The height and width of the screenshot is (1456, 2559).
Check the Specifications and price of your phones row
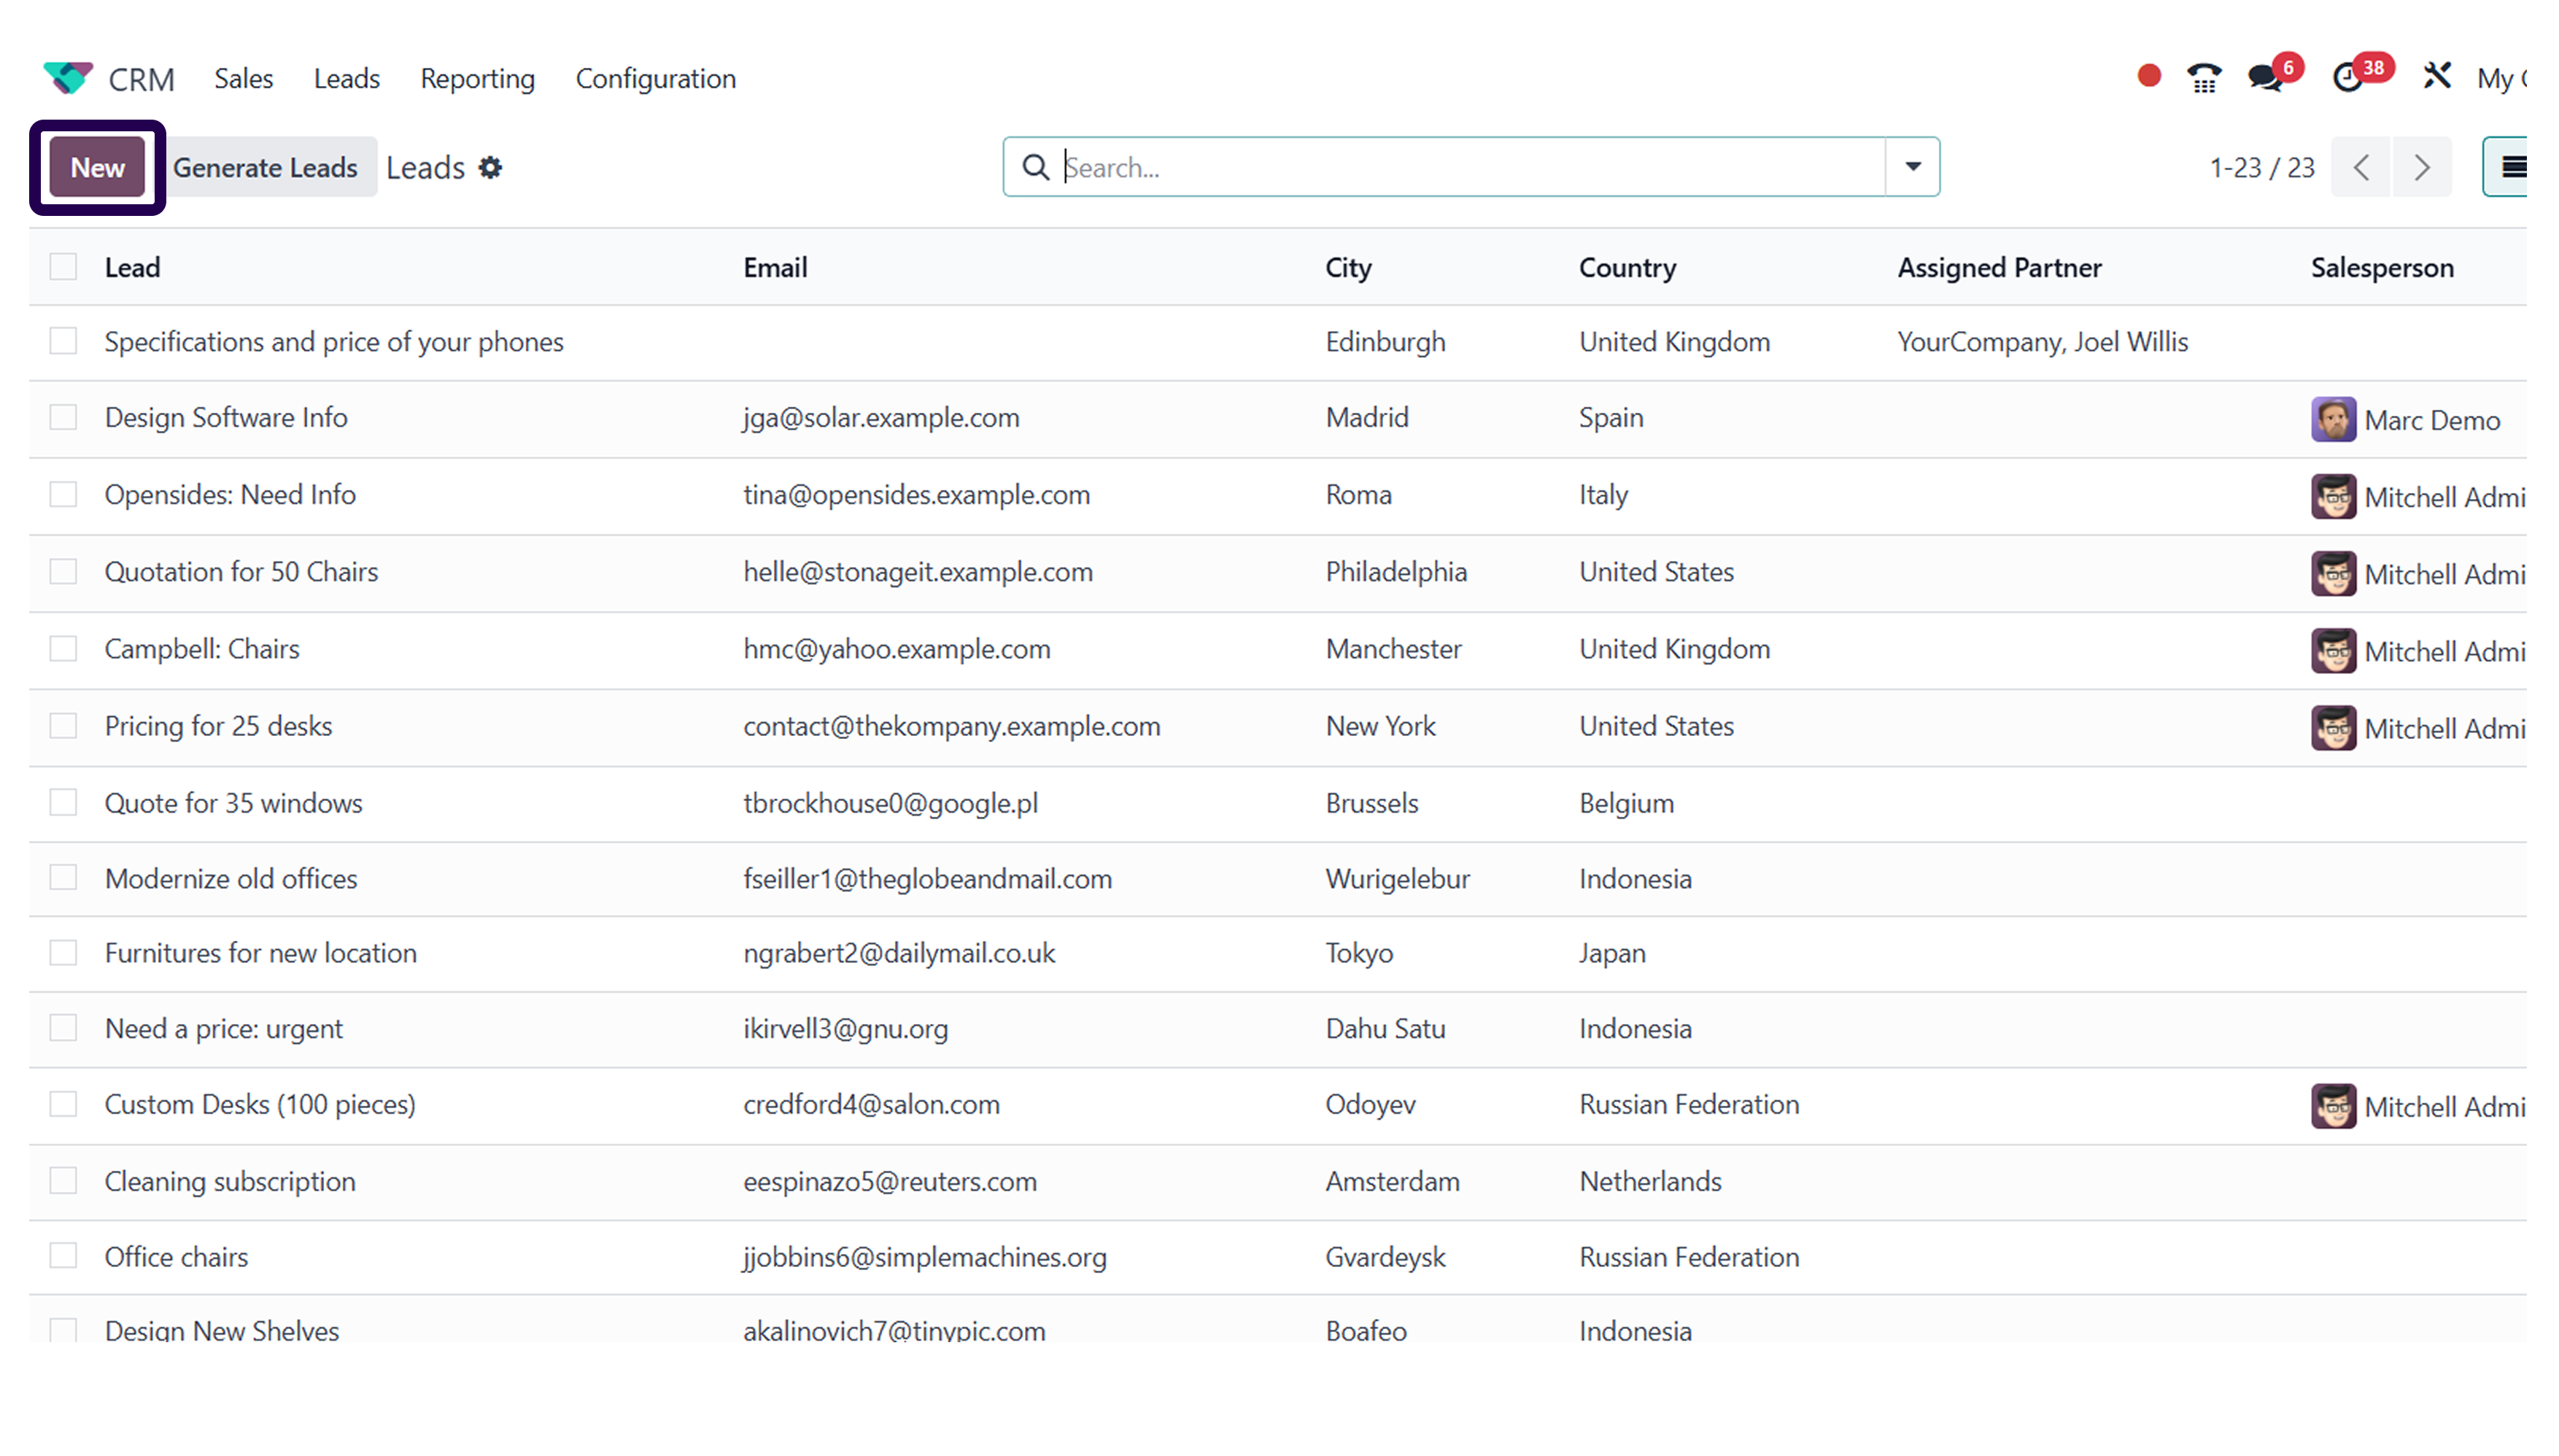click(63, 341)
